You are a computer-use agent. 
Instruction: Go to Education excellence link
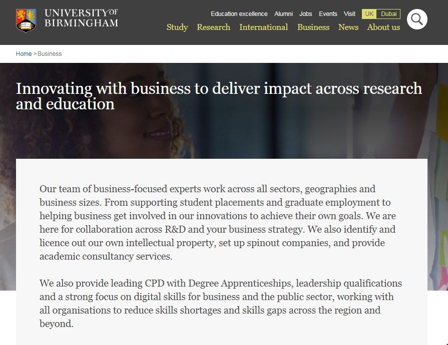click(x=239, y=14)
